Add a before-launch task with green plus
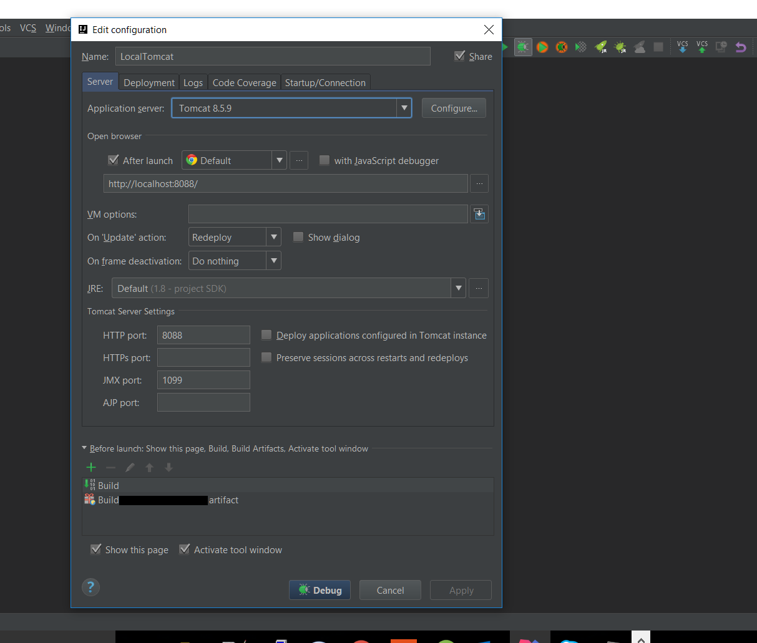This screenshot has width=757, height=643. point(91,467)
